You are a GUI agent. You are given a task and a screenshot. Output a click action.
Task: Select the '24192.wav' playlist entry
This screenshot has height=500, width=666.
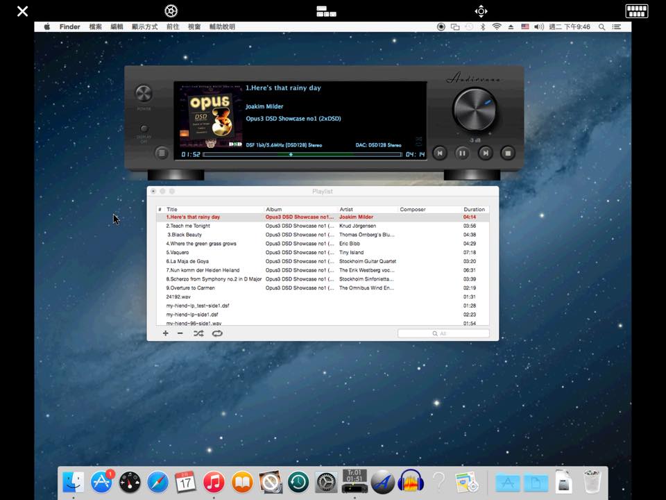coord(323,297)
